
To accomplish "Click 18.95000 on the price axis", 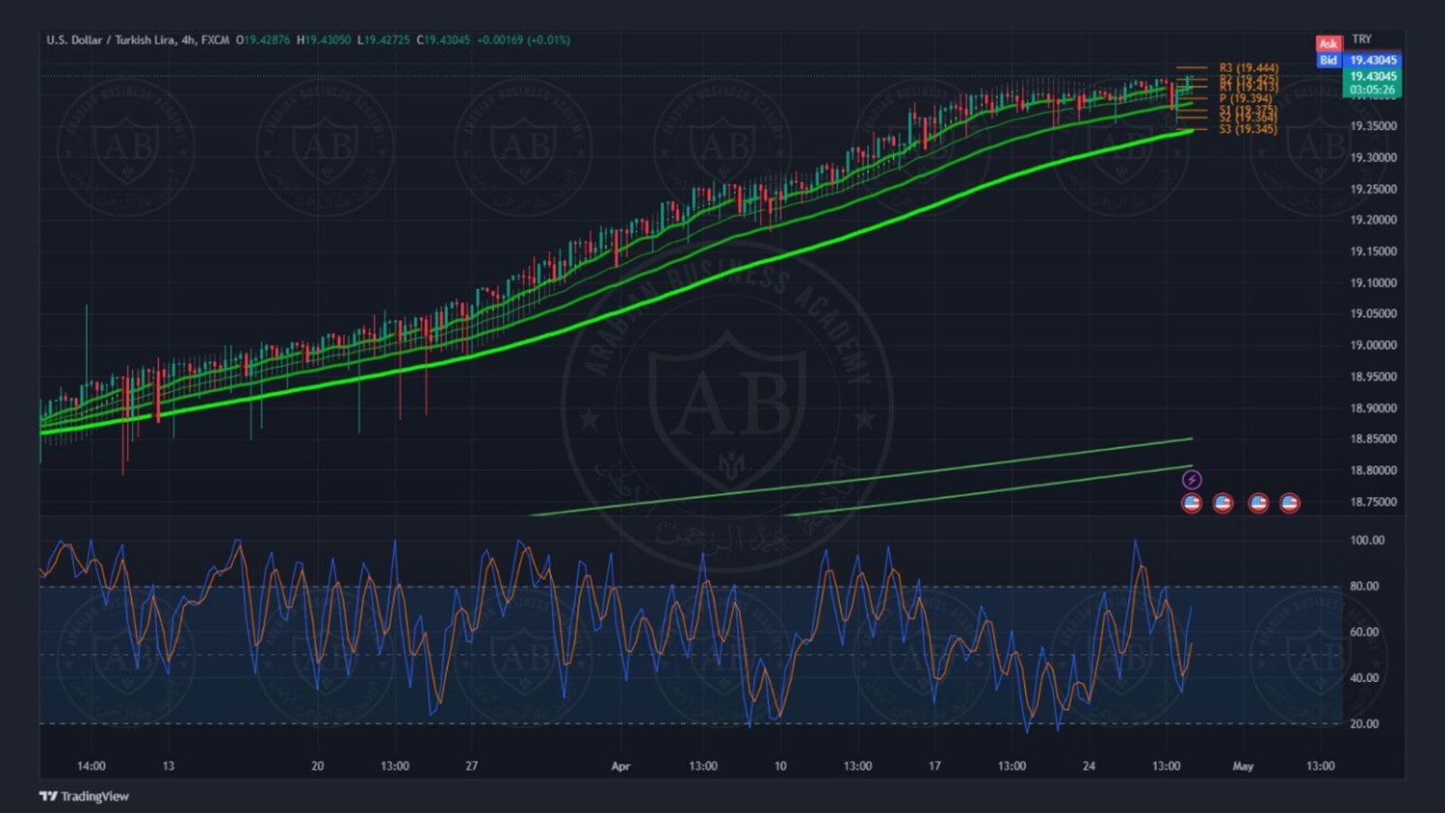I will click(1373, 377).
